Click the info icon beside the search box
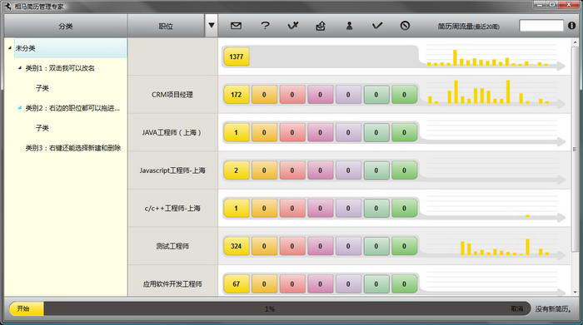This screenshot has height=325, width=583. click(x=572, y=26)
